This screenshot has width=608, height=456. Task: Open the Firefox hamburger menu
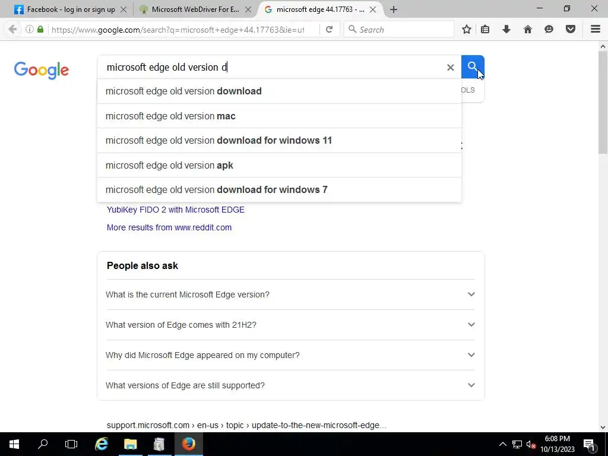596,30
